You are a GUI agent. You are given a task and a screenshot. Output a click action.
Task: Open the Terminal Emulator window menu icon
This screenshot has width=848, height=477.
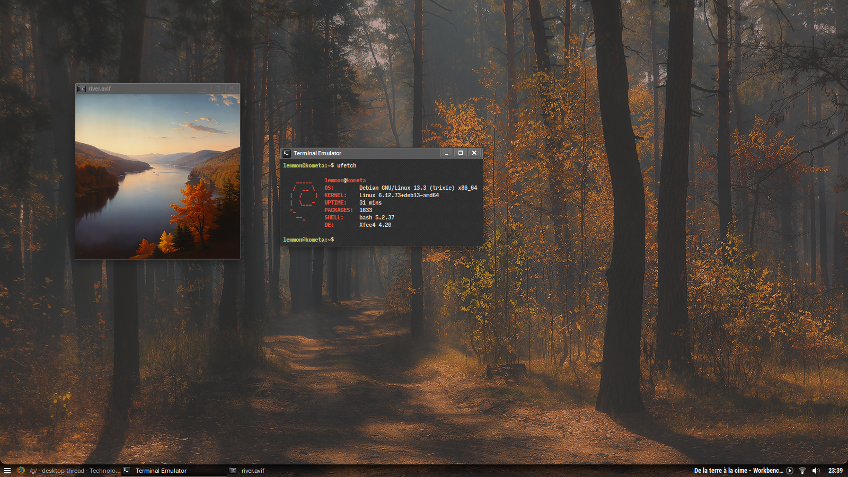pyautogui.click(x=287, y=153)
